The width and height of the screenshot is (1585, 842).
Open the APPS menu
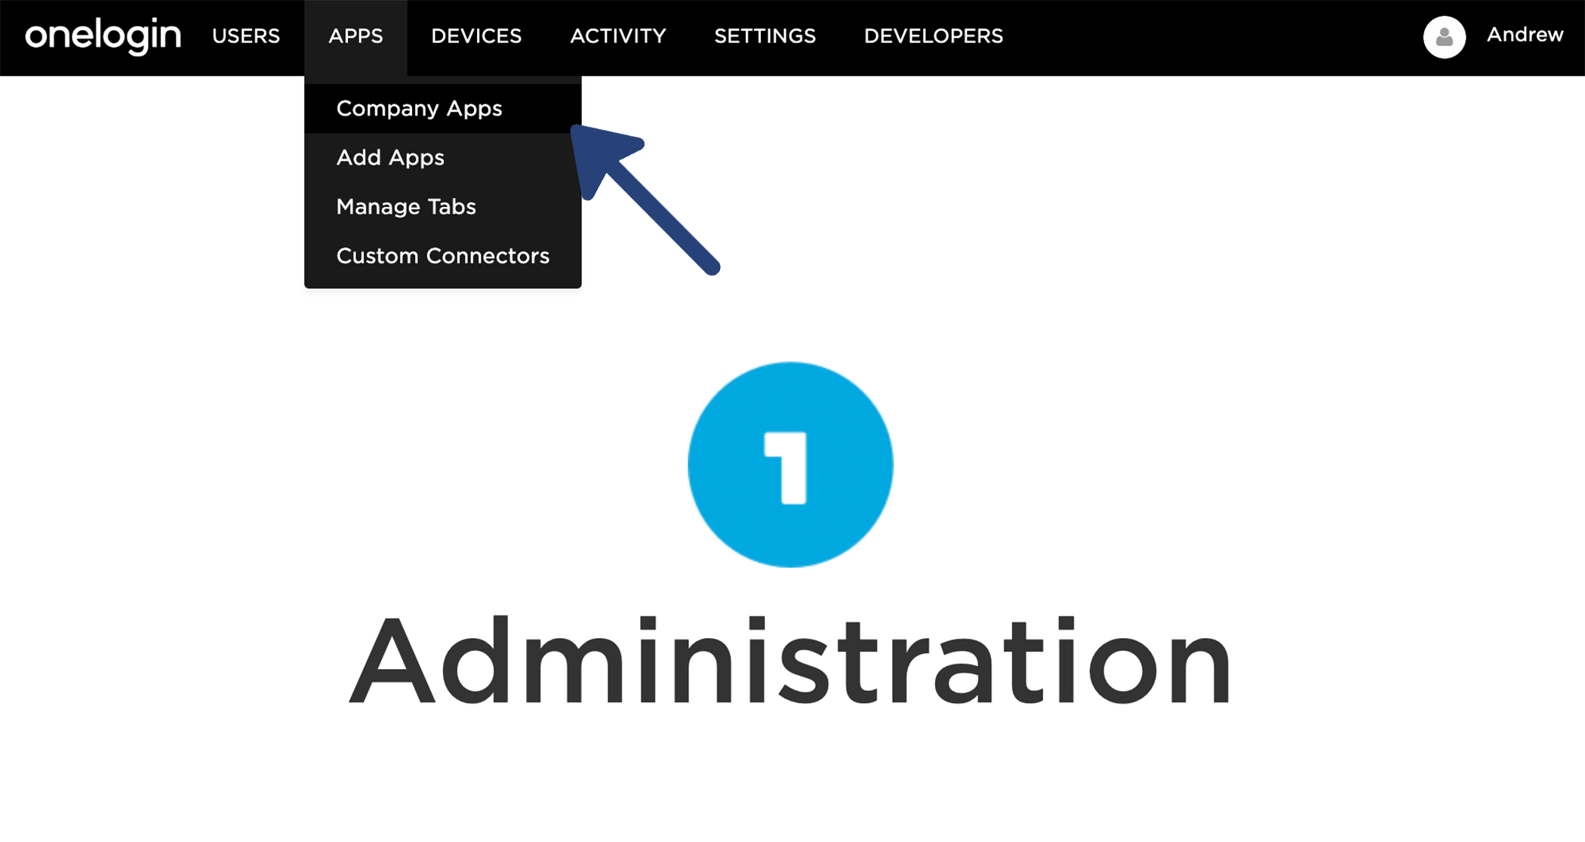click(x=355, y=36)
